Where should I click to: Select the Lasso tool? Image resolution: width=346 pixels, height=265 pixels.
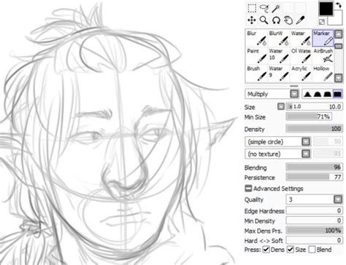pos(264,8)
